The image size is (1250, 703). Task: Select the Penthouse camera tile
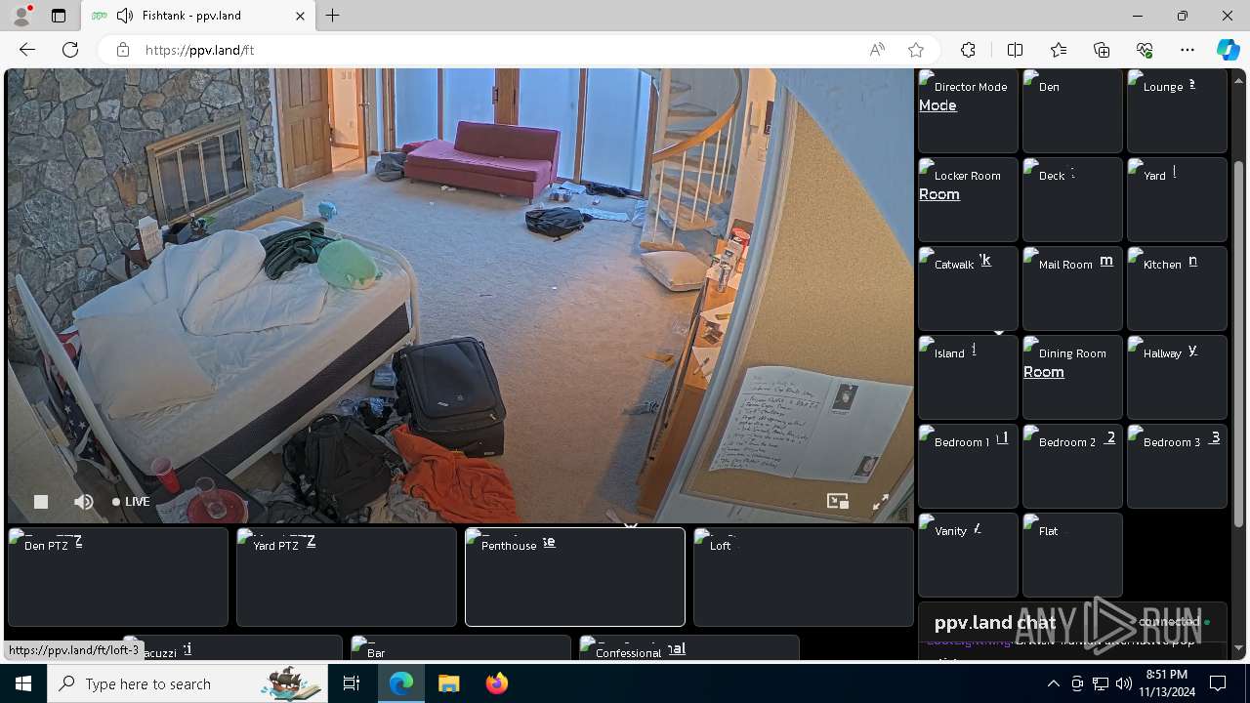(575, 577)
